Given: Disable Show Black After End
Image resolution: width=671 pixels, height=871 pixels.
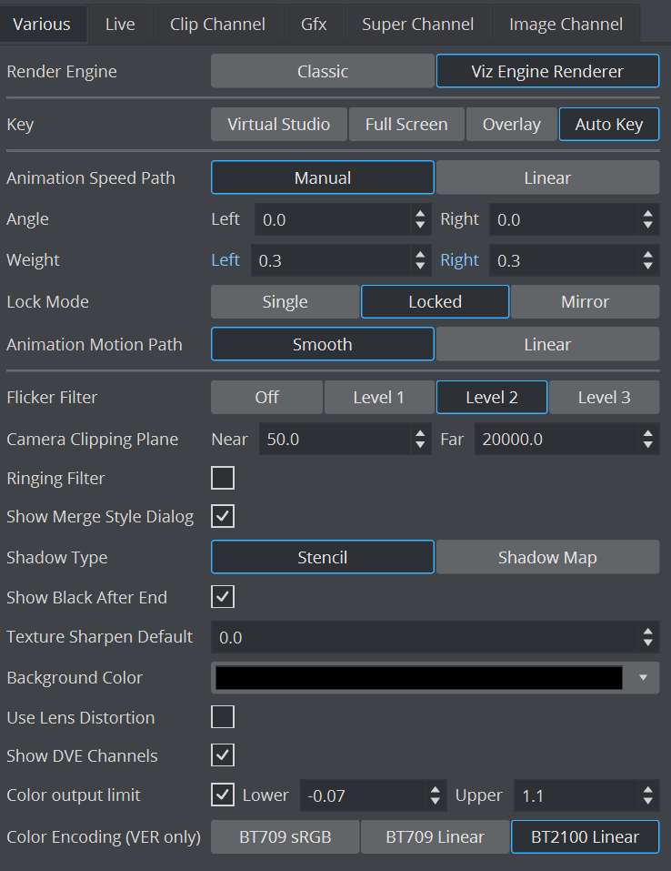Looking at the screenshot, I should click(x=223, y=597).
